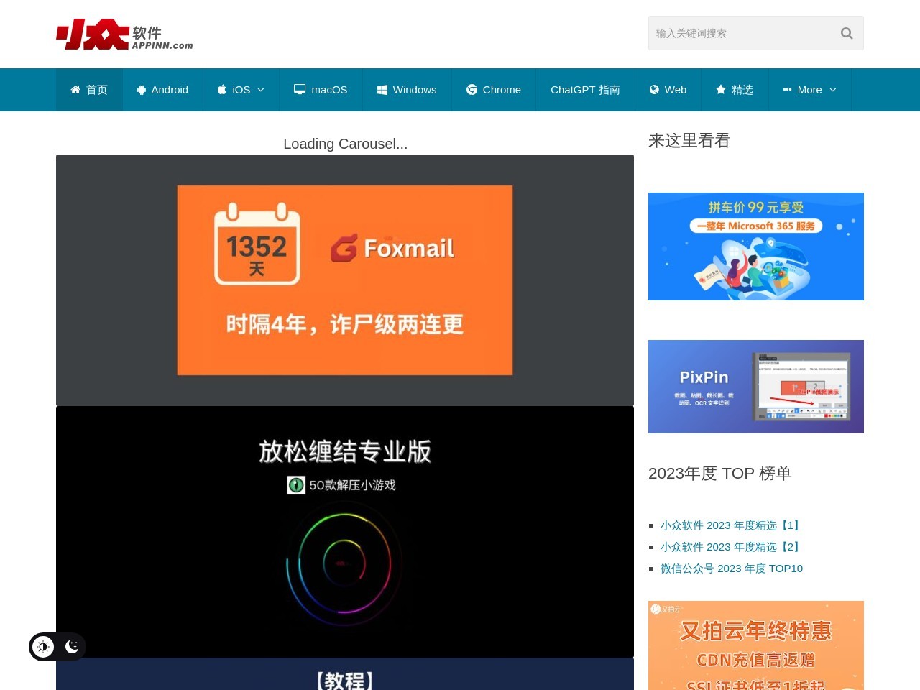Click the search keyword input field
920x690 pixels.
pos(740,33)
